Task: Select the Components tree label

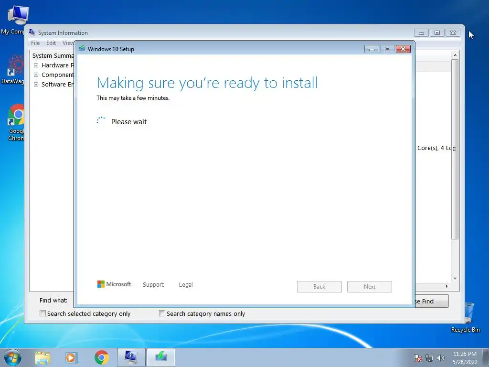Action: pos(58,75)
